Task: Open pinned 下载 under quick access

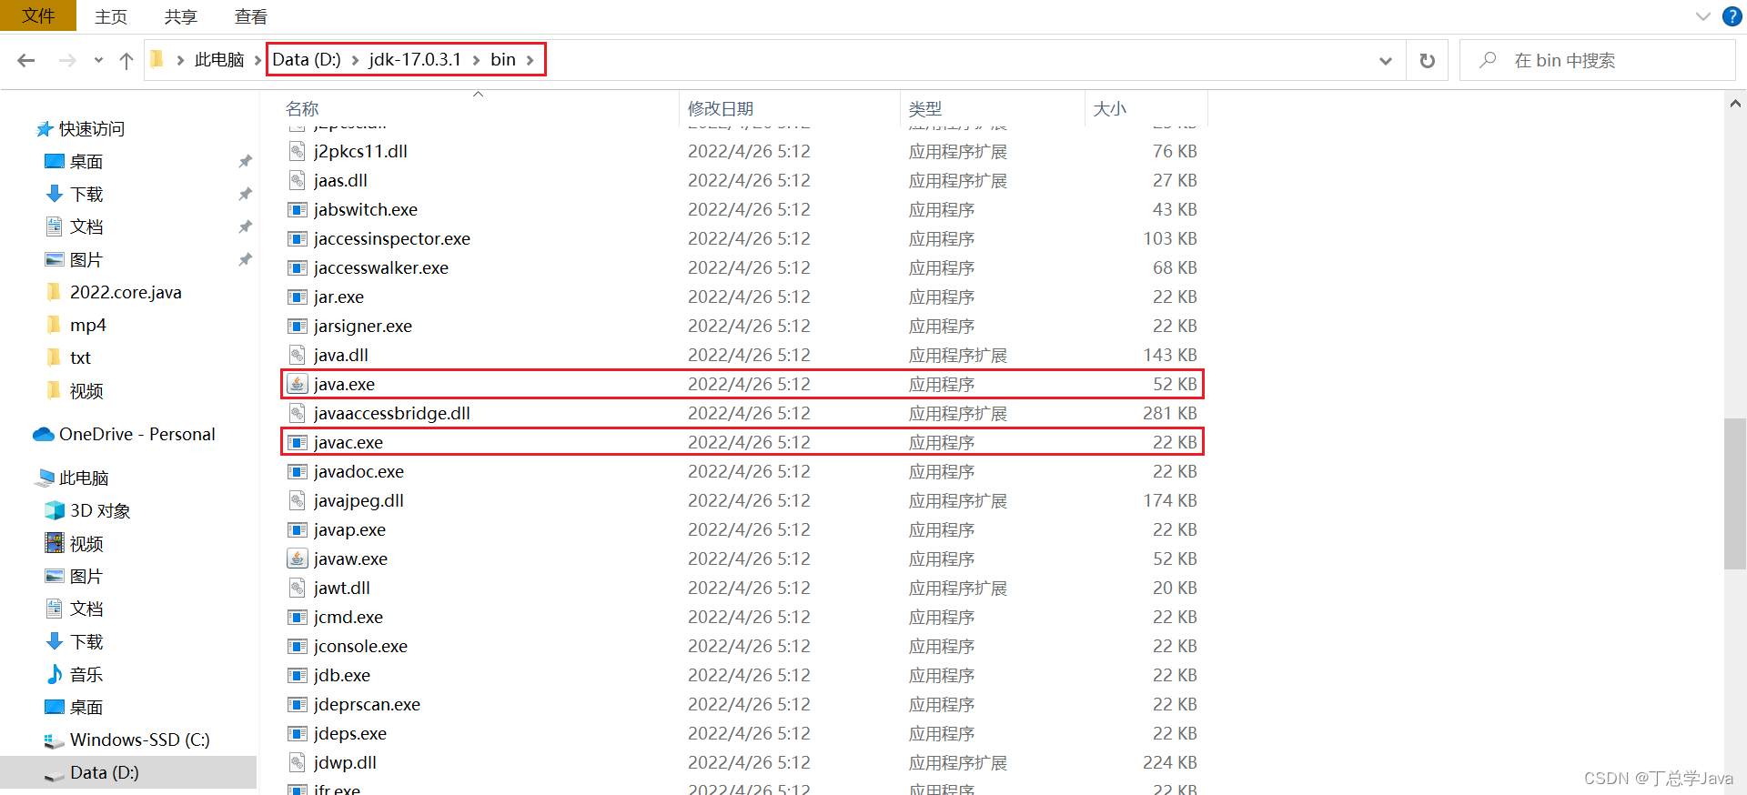Action: 86,195
